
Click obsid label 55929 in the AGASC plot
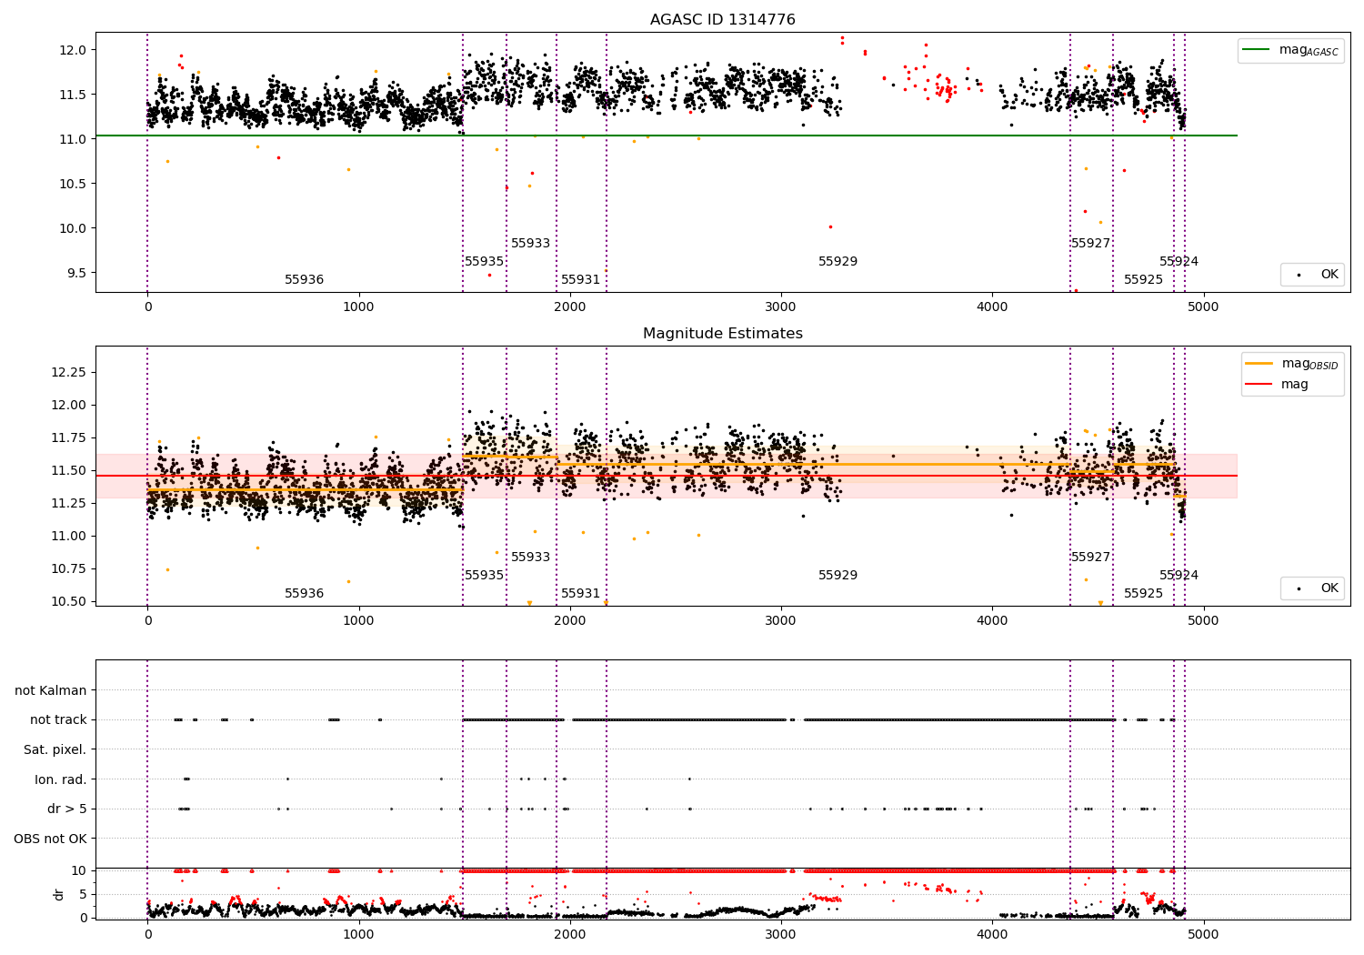tap(837, 261)
